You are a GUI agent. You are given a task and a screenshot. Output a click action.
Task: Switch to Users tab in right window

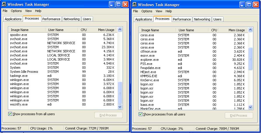click(218, 19)
